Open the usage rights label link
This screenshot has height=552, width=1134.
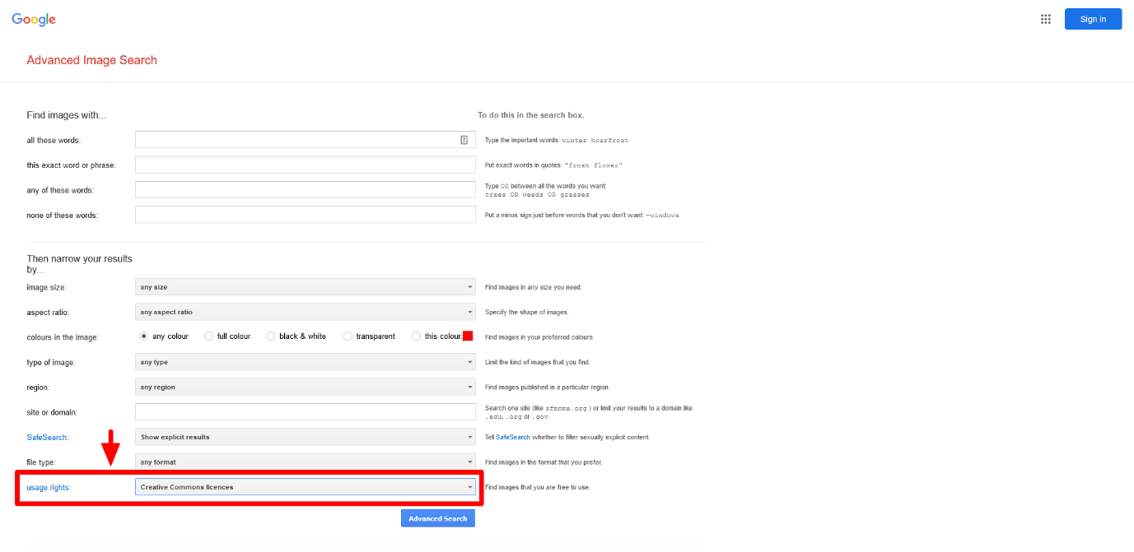pyautogui.click(x=49, y=488)
